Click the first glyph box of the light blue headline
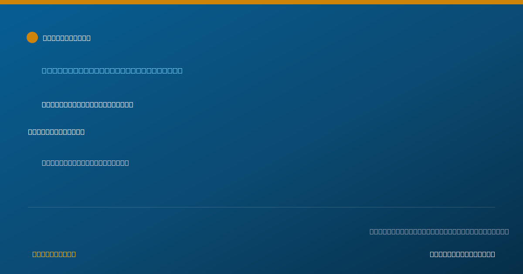The height and width of the screenshot is (274, 523). [x=44, y=70]
